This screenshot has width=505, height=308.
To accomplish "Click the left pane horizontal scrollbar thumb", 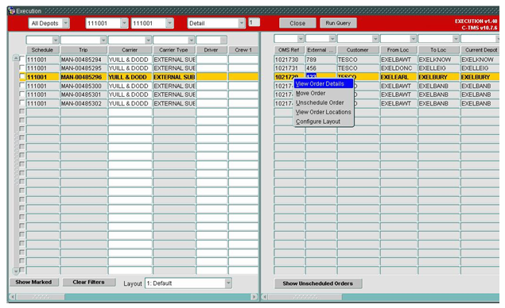I will 41,297.
